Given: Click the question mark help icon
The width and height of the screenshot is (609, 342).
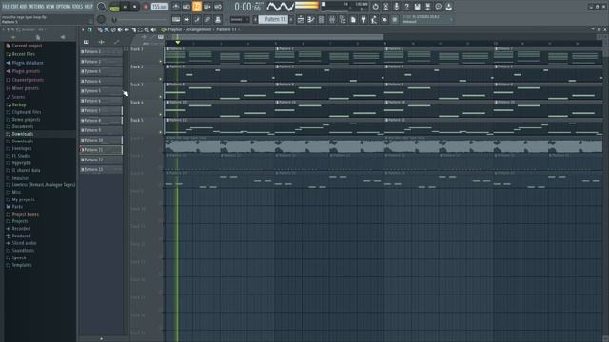Looking at the screenshot, I should pyautogui.click(x=406, y=7).
